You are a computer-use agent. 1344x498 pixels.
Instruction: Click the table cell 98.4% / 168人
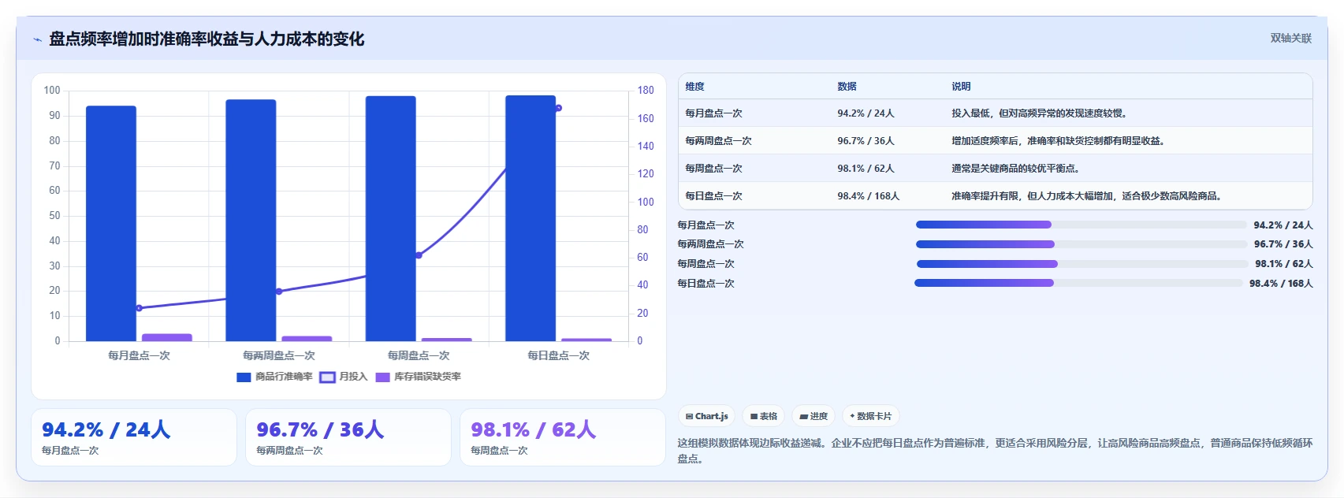click(x=868, y=196)
